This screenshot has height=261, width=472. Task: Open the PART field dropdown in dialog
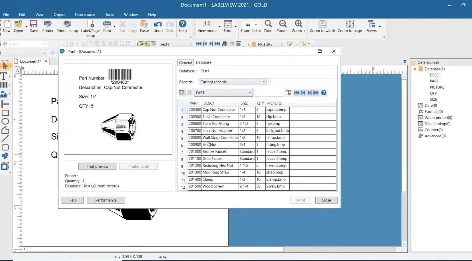[223, 93]
